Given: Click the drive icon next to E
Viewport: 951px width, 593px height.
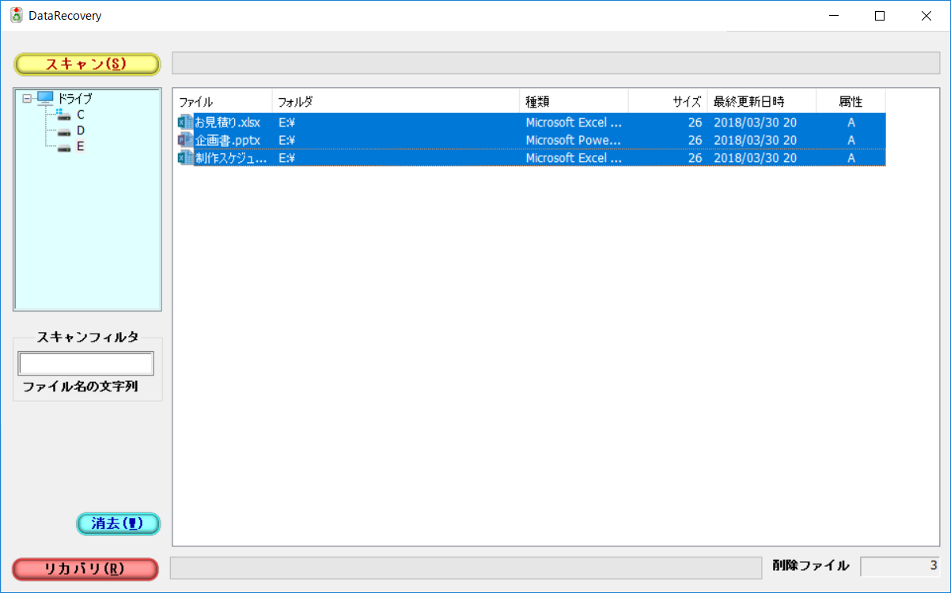Looking at the screenshot, I should point(64,146).
